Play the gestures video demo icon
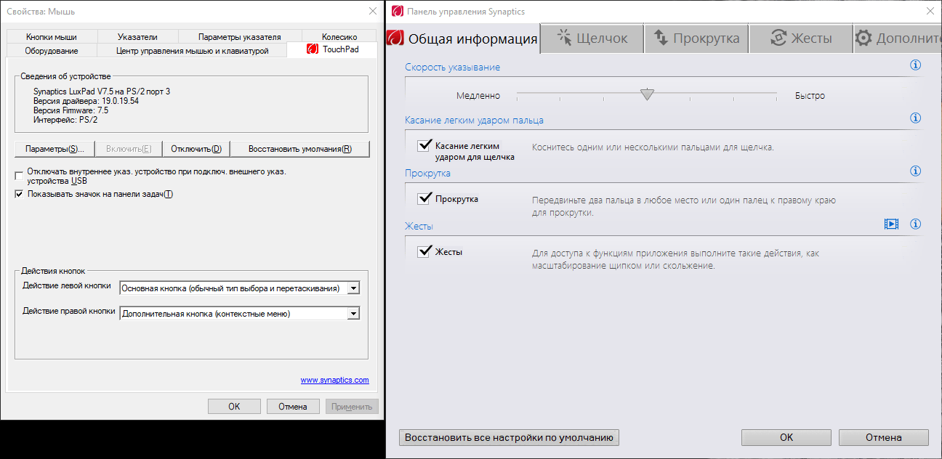The image size is (942, 459). pos(891,224)
